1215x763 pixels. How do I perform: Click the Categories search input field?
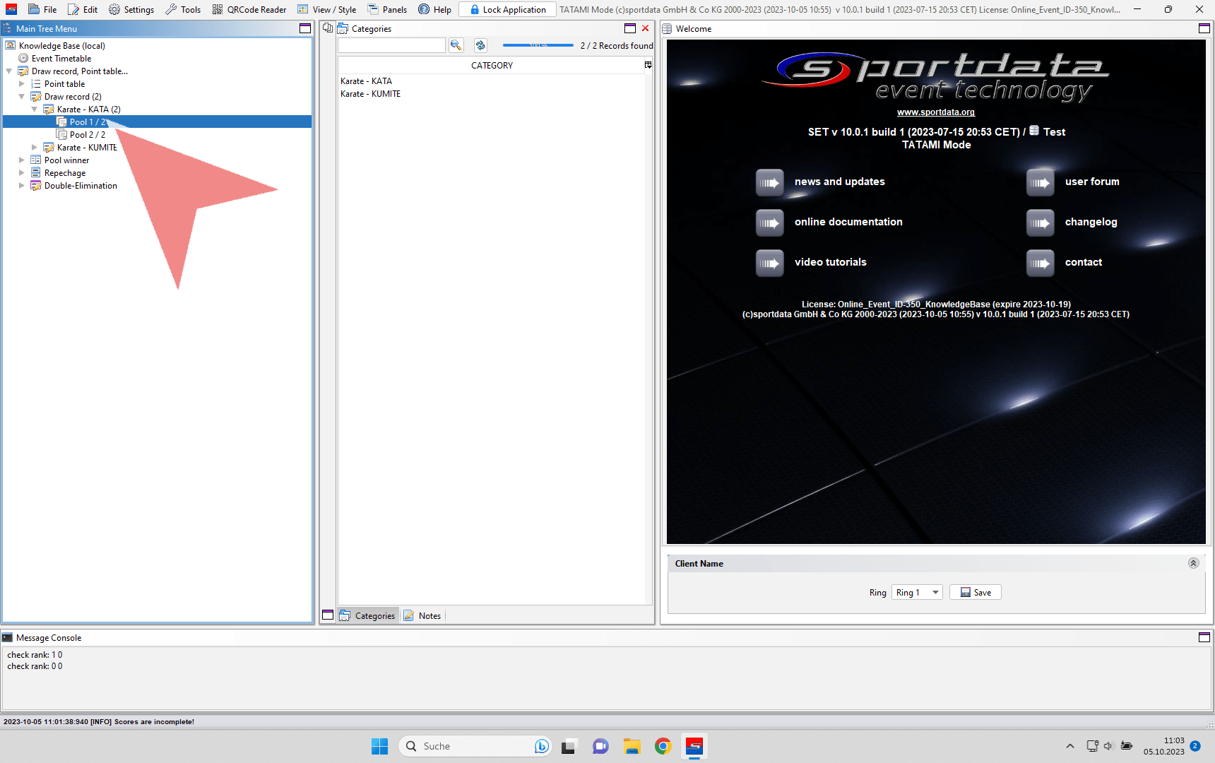pyautogui.click(x=391, y=45)
